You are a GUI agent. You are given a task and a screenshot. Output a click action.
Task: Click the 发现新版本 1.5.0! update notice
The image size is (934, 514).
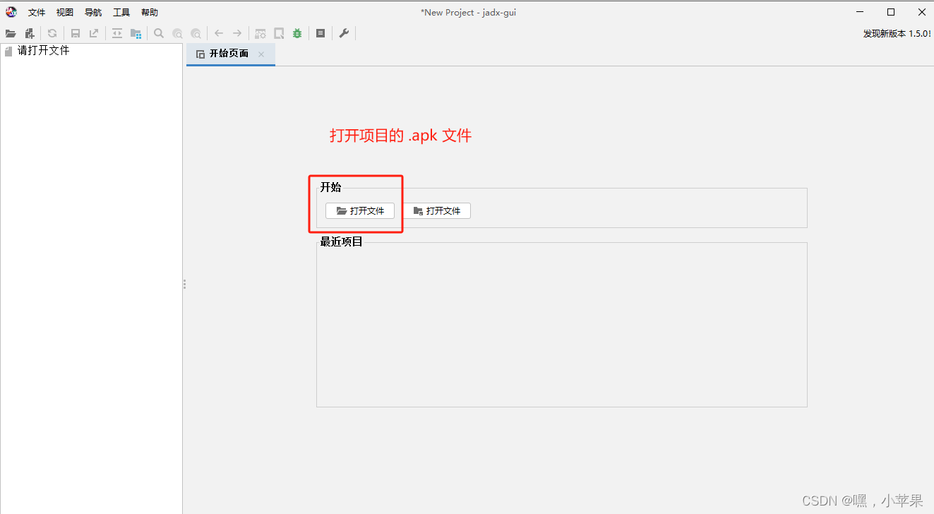pos(897,33)
